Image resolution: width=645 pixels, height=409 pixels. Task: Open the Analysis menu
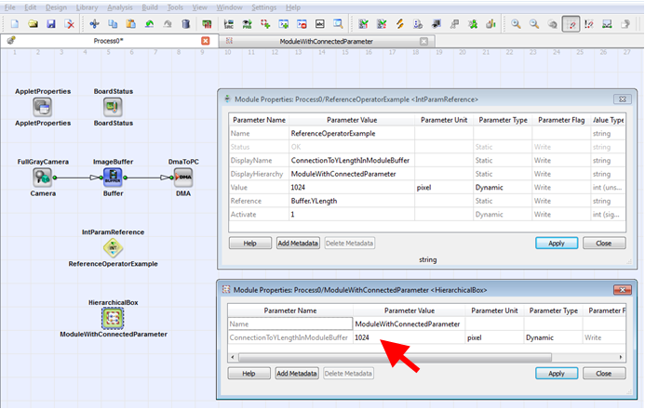(x=118, y=7)
